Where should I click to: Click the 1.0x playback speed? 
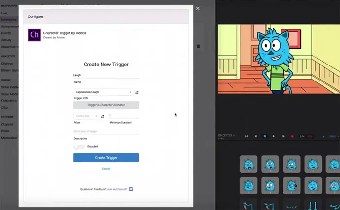tap(302, 136)
